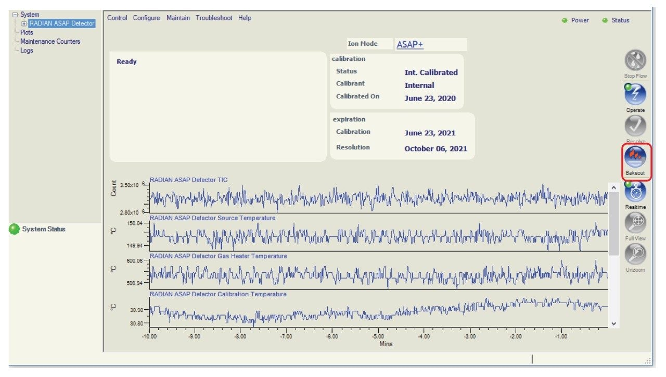Click the Stop Flow icon
Screen dimensions: 666x377
635,60
